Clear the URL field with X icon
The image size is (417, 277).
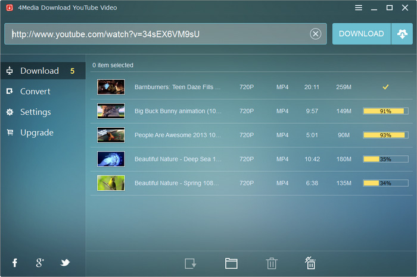pos(315,34)
